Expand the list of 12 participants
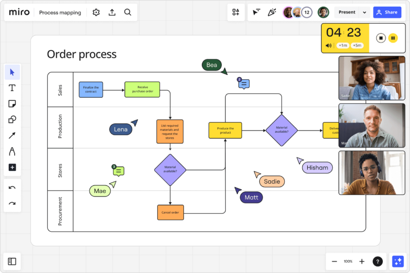The image size is (410, 273). tap(307, 12)
